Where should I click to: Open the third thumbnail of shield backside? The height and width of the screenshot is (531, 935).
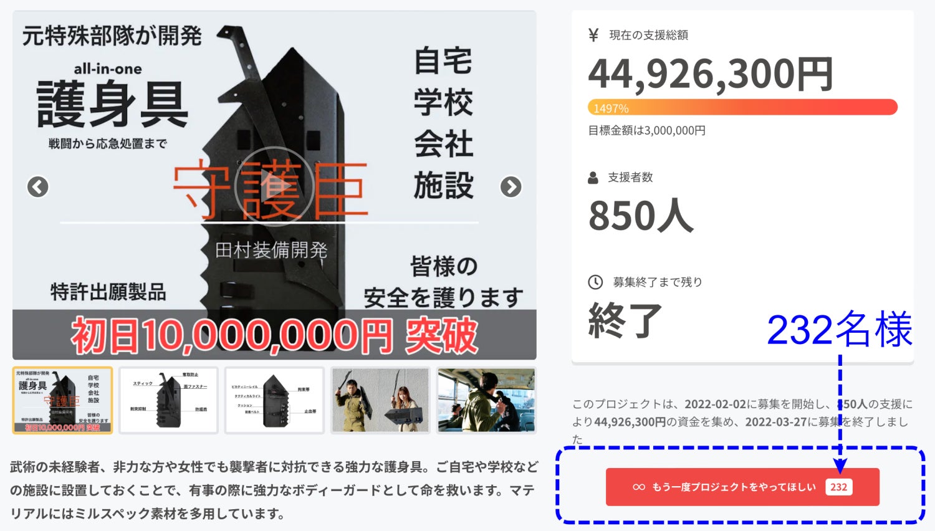[x=274, y=400]
